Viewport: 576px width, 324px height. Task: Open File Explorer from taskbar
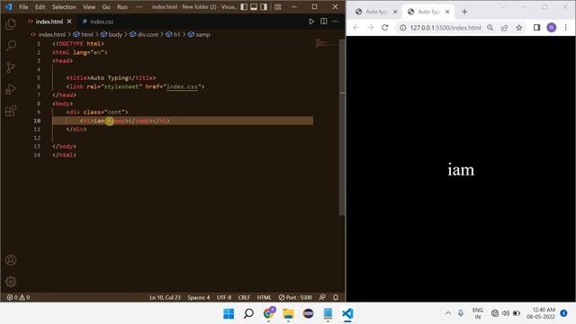click(288, 314)
